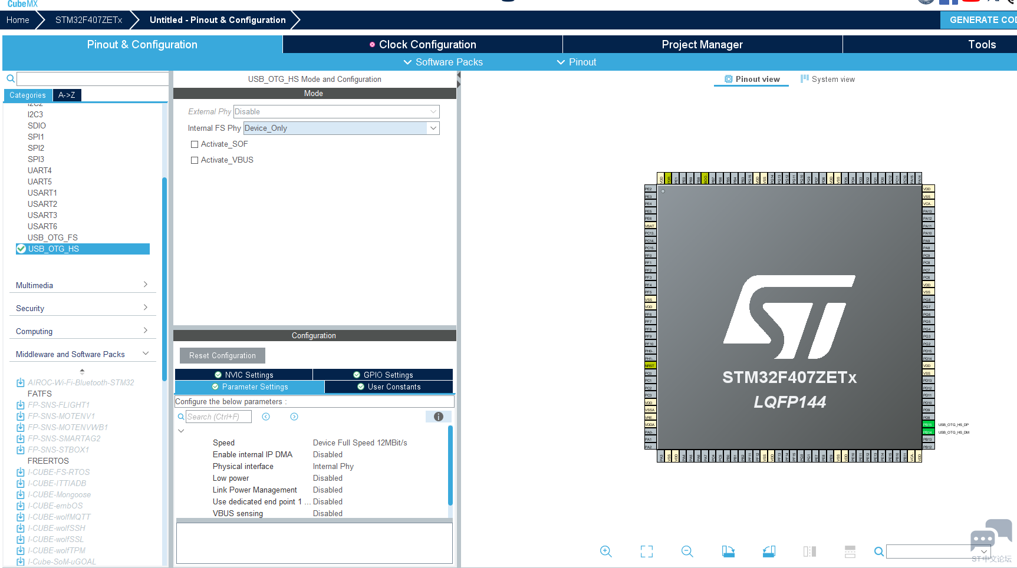Go to Home breadcrumb
This screenshot has height=568, width=1017.
[18, 20]
